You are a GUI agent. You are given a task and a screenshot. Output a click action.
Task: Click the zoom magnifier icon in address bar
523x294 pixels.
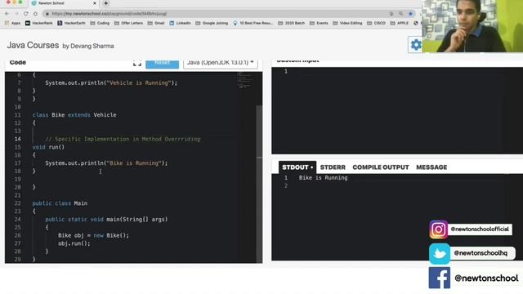[x=400, y=14]
